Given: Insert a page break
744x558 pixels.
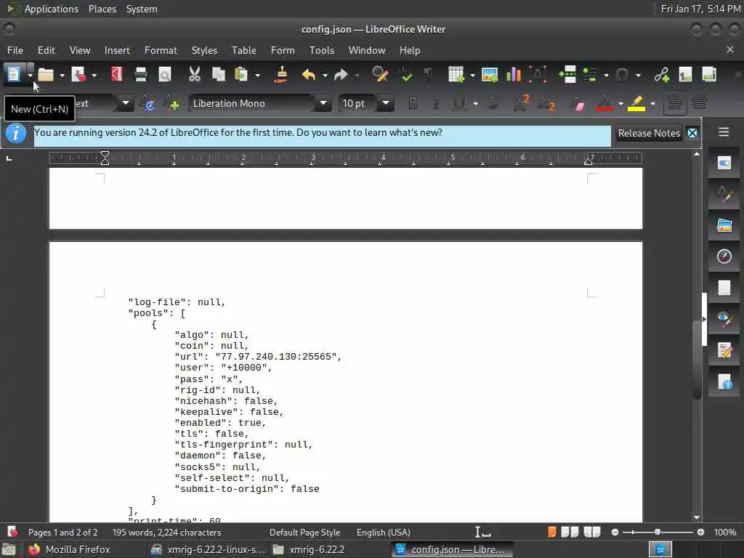Looking at the screenshot, I should coord(567,75).
